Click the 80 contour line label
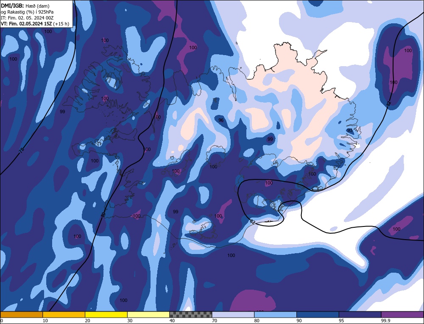The width and height of the screenshot is (424, 324). click(103, 215)
